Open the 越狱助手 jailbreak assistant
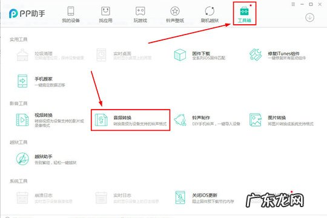 46,159
